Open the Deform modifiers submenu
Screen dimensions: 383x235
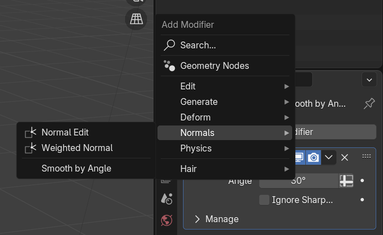[x=225, y=117]
